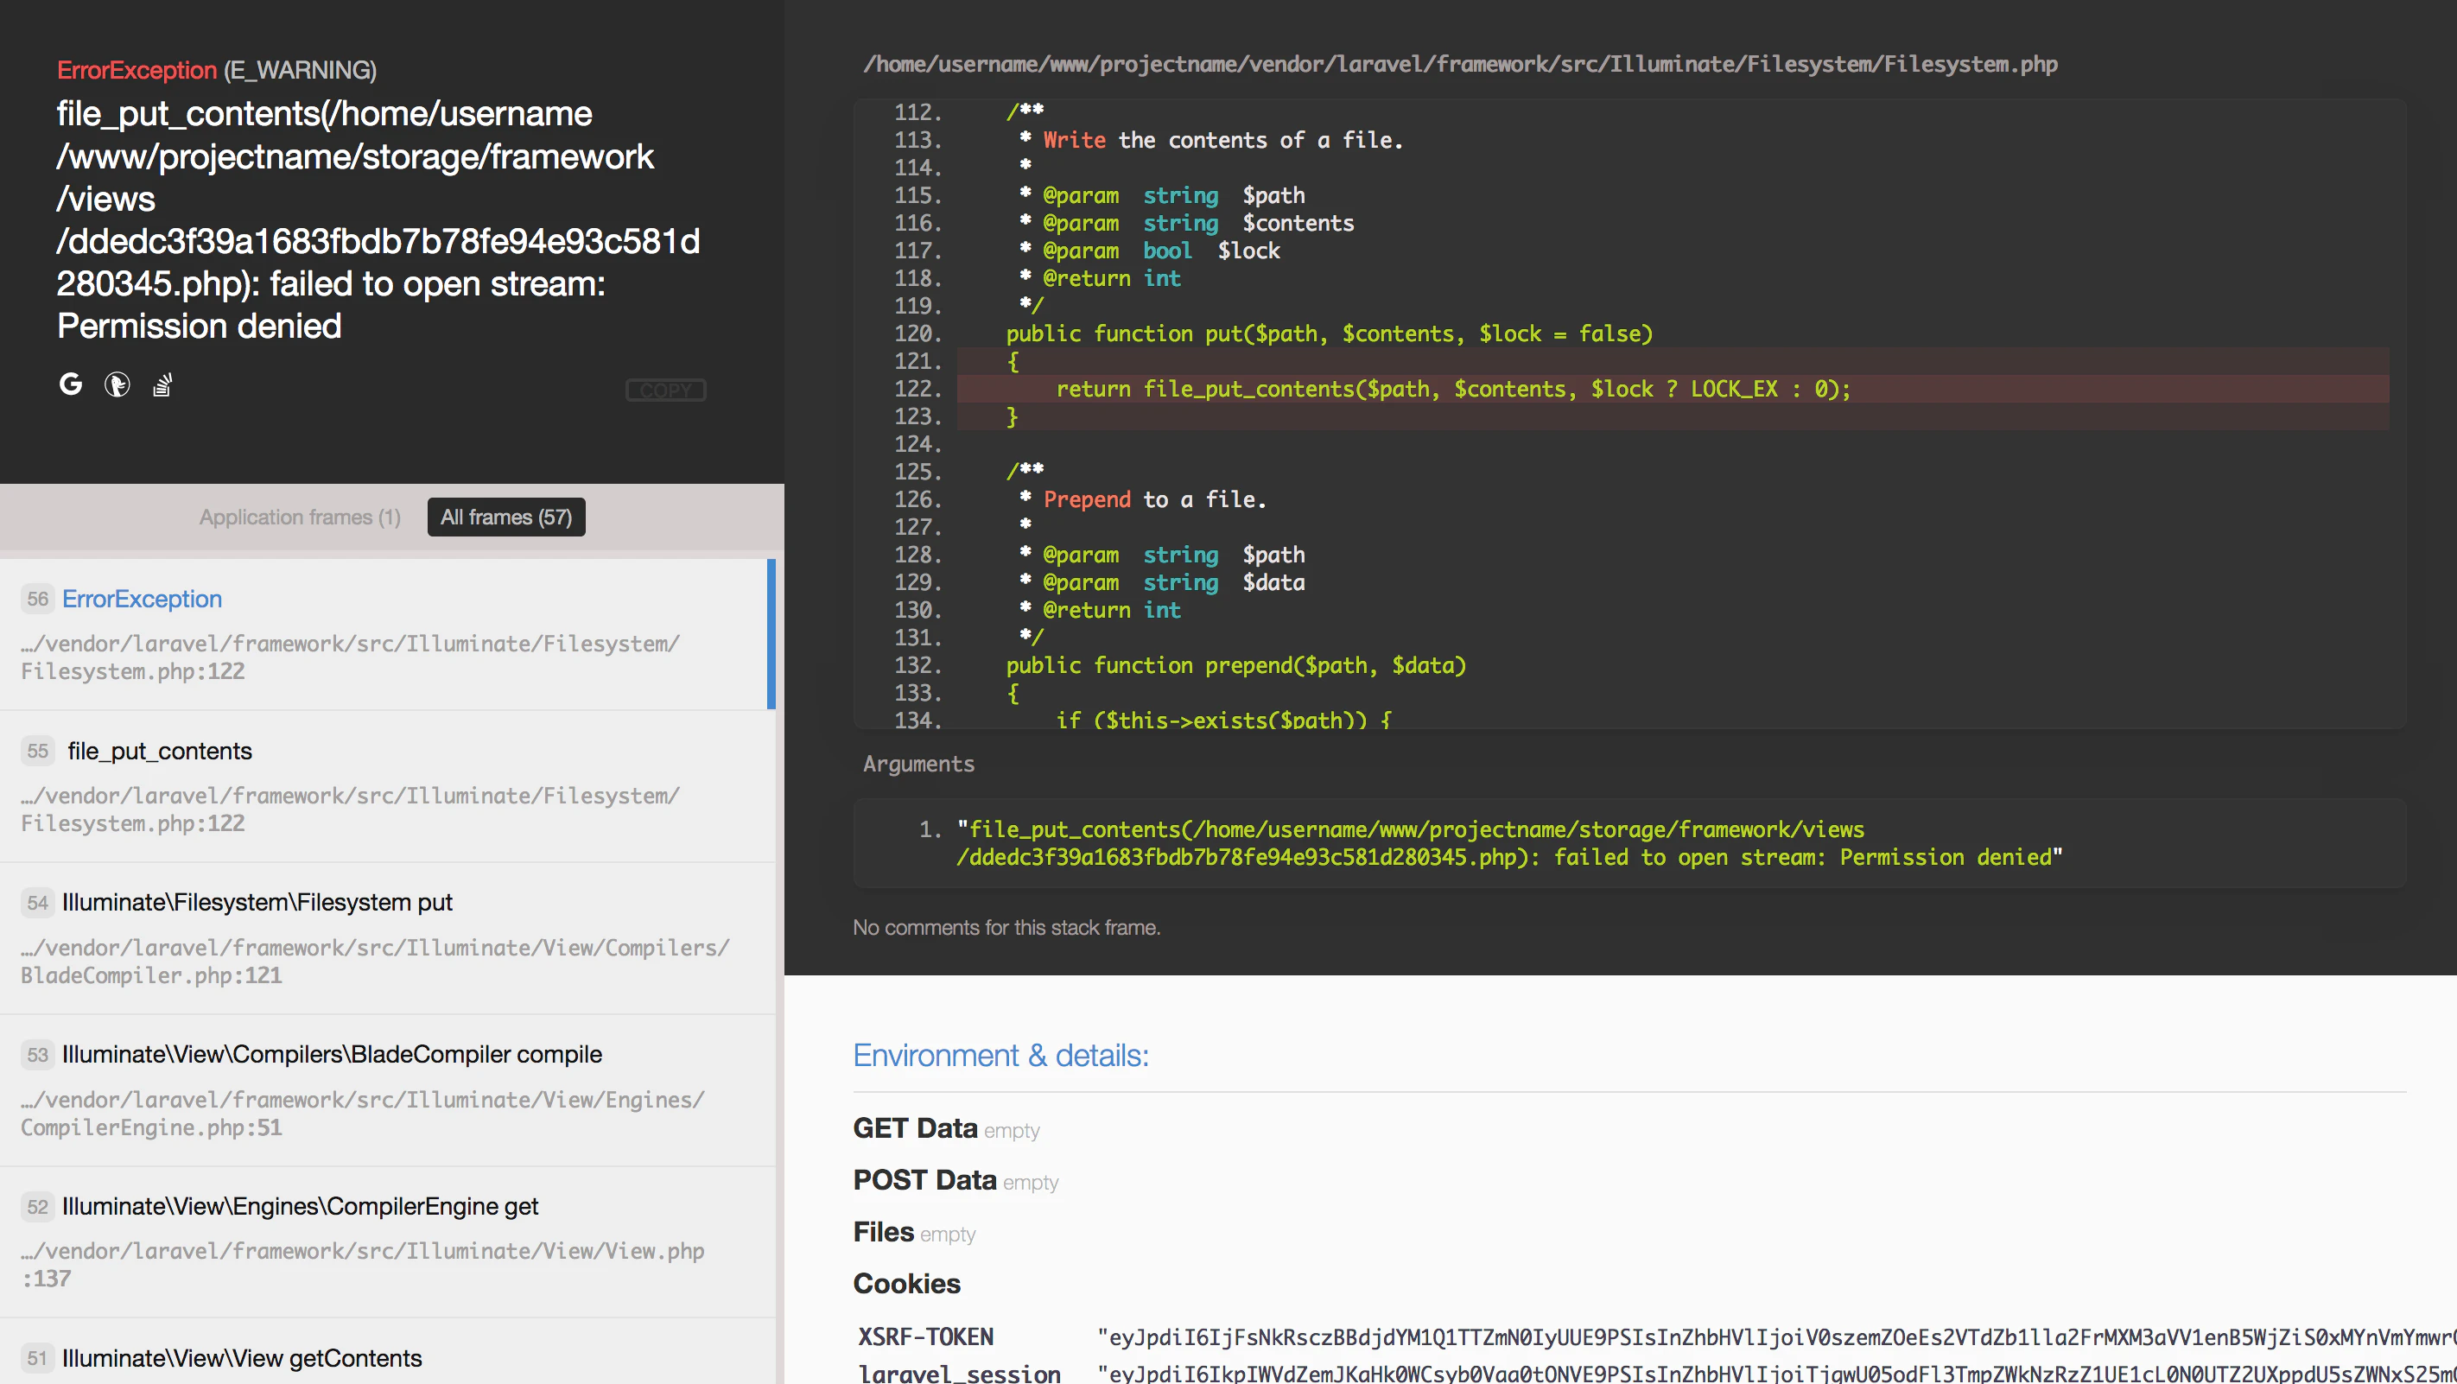The height and width of the screenshot is (1384, 2457).
Task: Click the laravel_session cookie value
Action: (1777, 1374)
